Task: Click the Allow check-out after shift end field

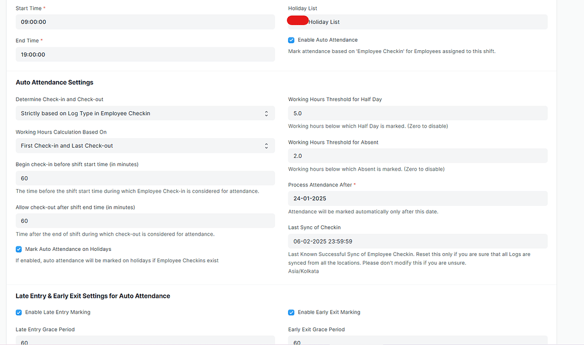Action: 145,221
